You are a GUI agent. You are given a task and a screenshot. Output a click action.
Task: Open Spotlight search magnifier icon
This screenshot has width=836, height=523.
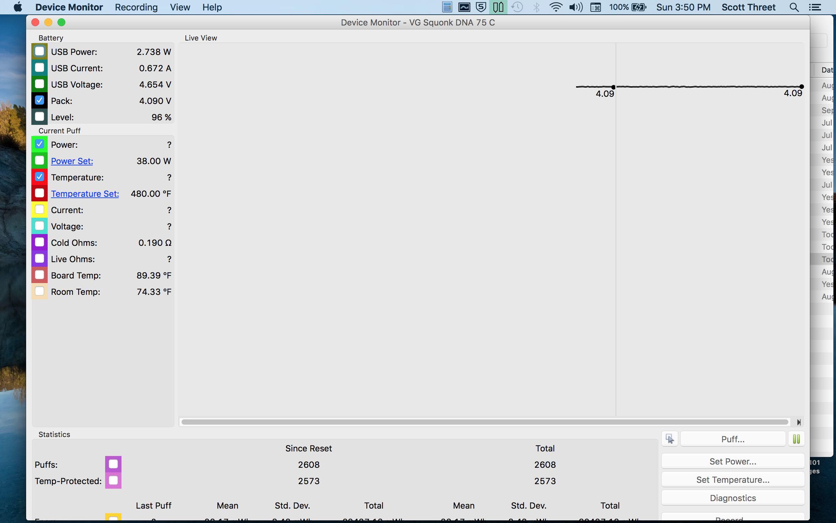click(x=794, y=7)
